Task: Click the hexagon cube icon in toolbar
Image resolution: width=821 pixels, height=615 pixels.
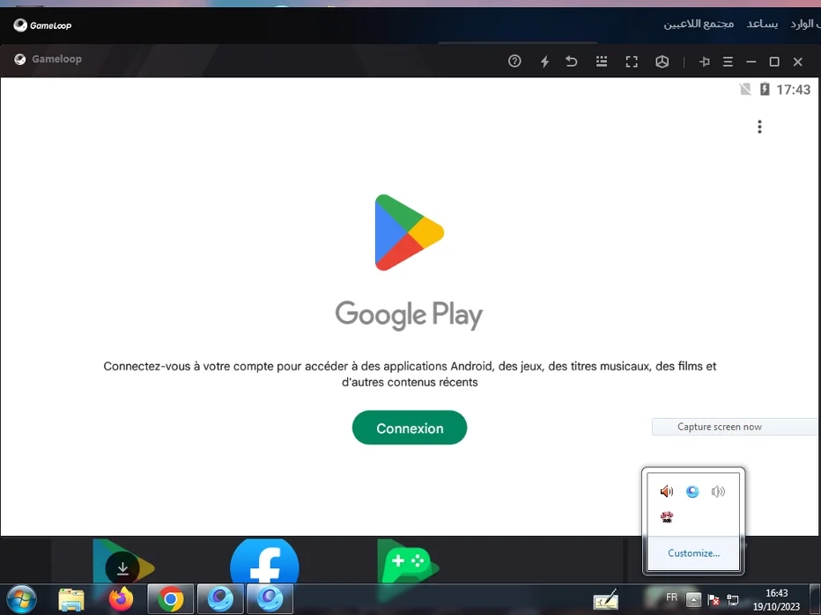Action: pos(662,62)
